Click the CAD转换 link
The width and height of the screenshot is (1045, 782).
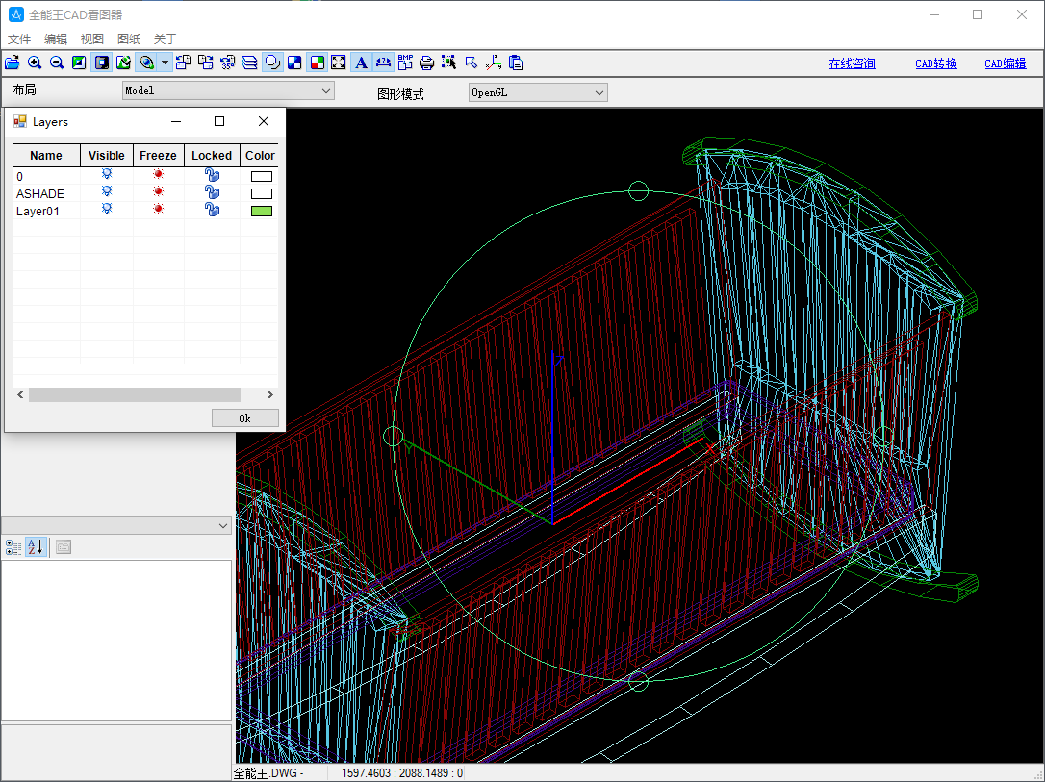point(935,63)
